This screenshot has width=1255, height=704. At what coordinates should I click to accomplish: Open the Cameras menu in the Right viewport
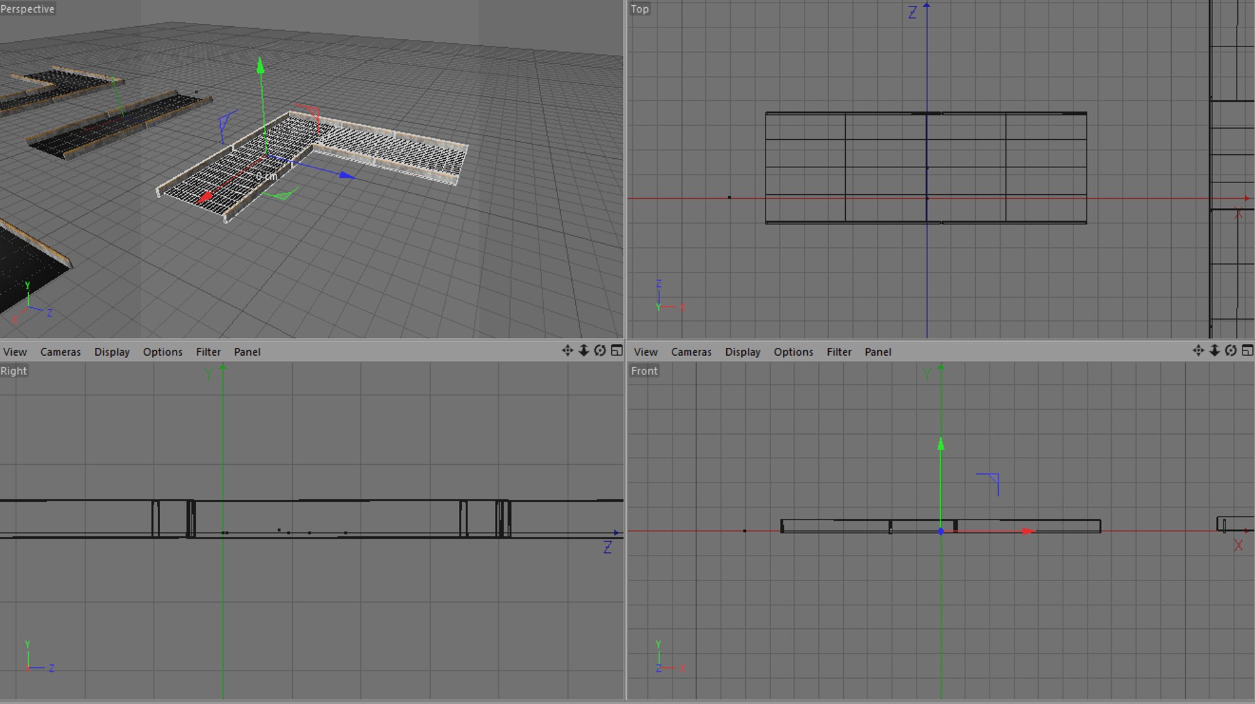click(x=61, y=352)
